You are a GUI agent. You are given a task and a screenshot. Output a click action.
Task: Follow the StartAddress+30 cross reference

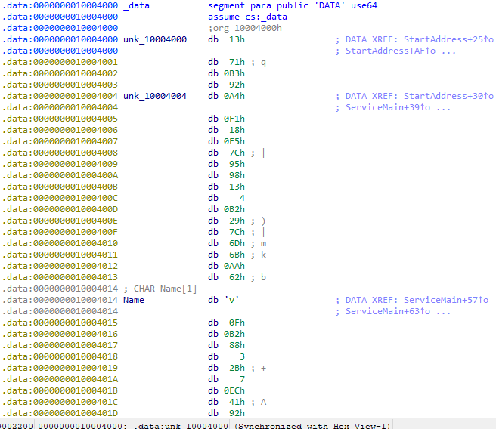(x=446, y=96)
